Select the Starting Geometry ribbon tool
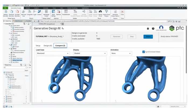 (6, 13)
